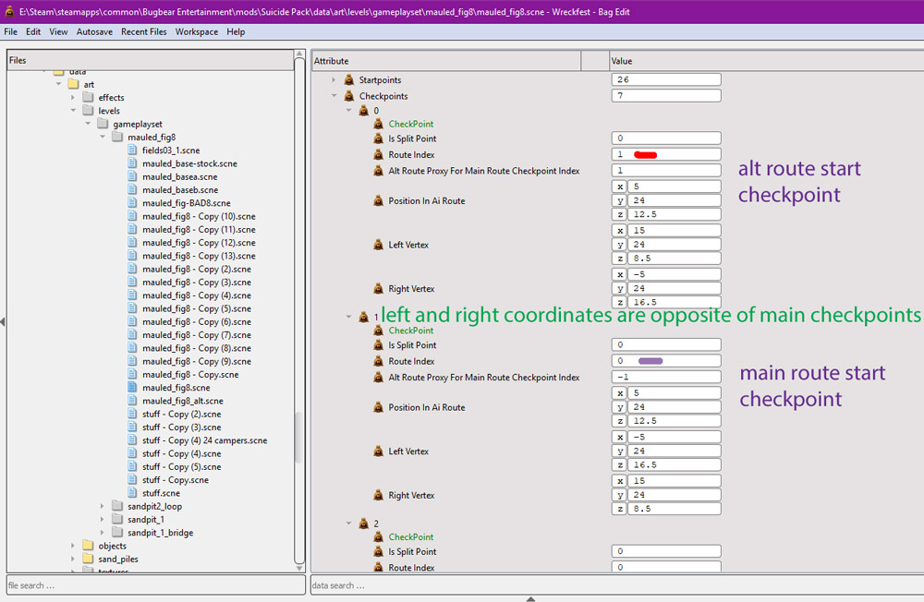Click the Value column header
Image resolution: width=924 pixels, height=602 pixels.
point(767,61)
